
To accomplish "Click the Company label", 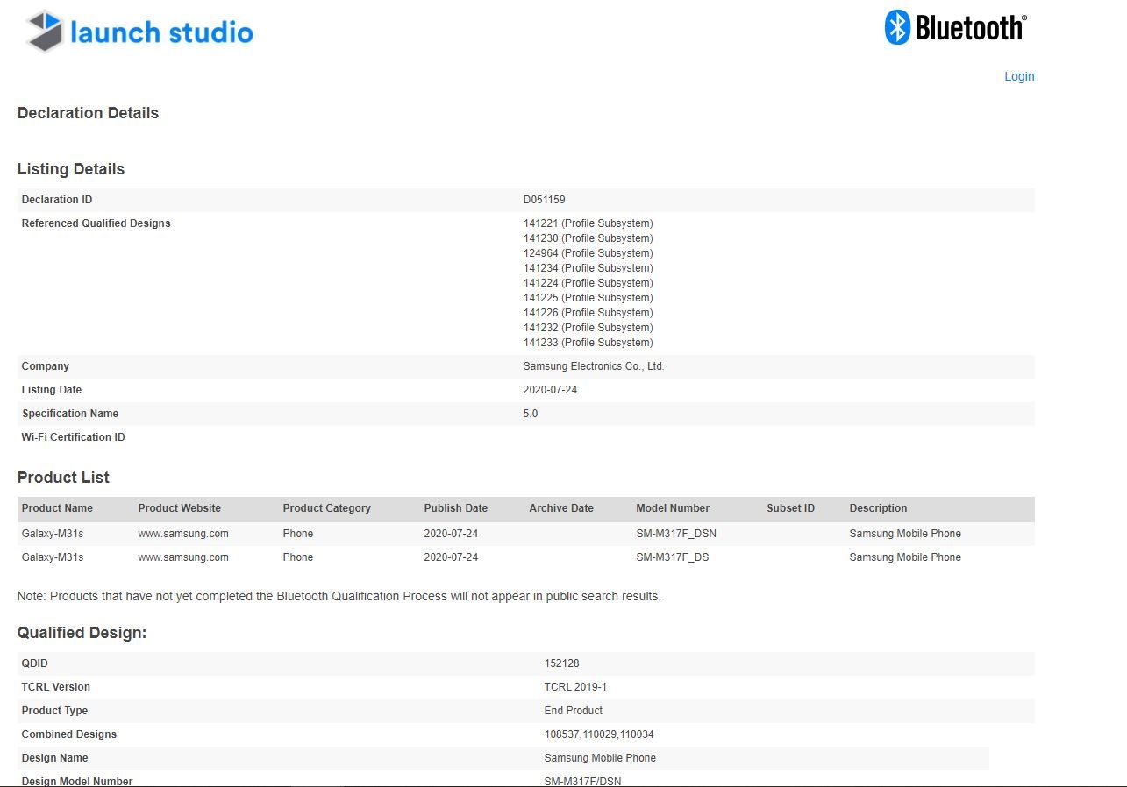I will [46, 366].
